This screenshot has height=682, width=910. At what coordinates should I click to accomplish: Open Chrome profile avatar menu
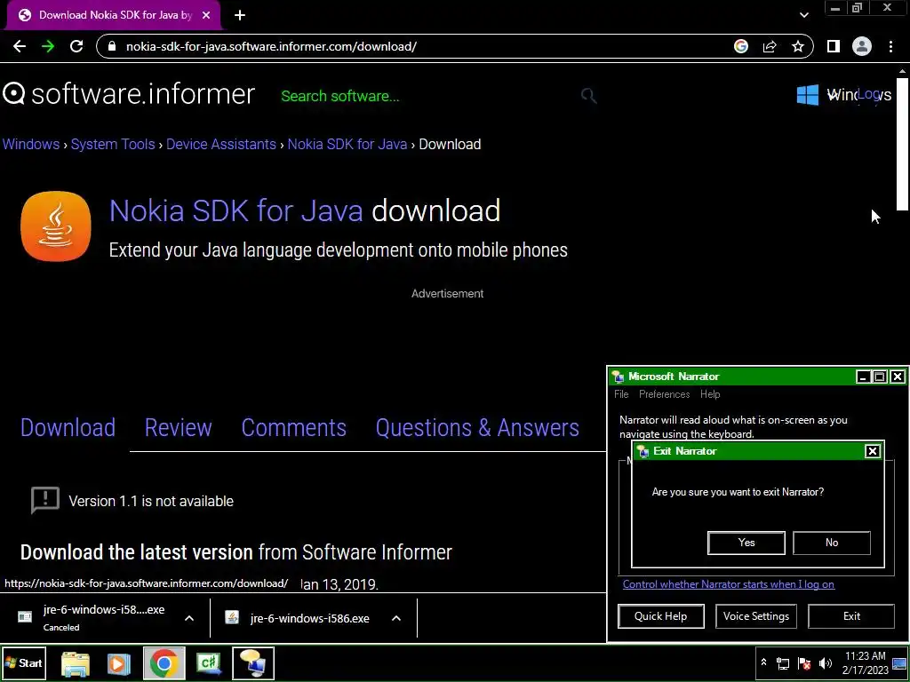[862, 47]
